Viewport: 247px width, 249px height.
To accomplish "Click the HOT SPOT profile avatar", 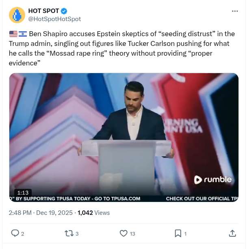I will click(17, 15).
